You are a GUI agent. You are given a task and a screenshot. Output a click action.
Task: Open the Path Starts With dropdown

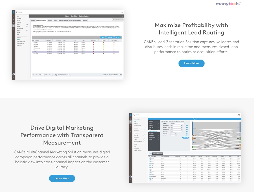177,128
